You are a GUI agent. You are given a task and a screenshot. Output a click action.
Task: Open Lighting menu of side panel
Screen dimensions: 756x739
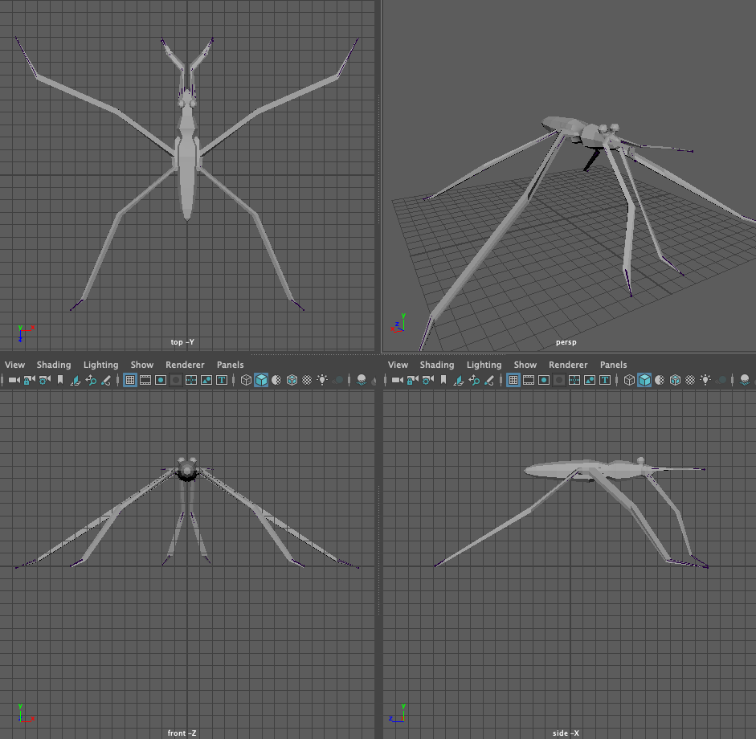(x=484, y=365)
